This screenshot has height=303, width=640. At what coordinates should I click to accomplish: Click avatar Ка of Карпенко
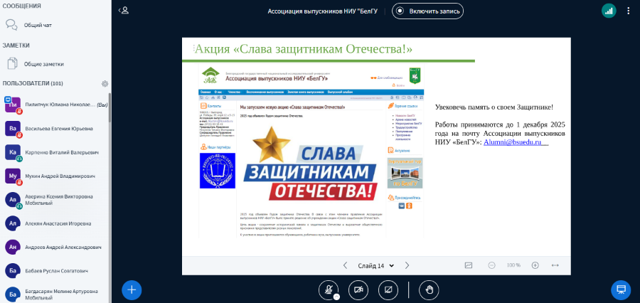13,152
